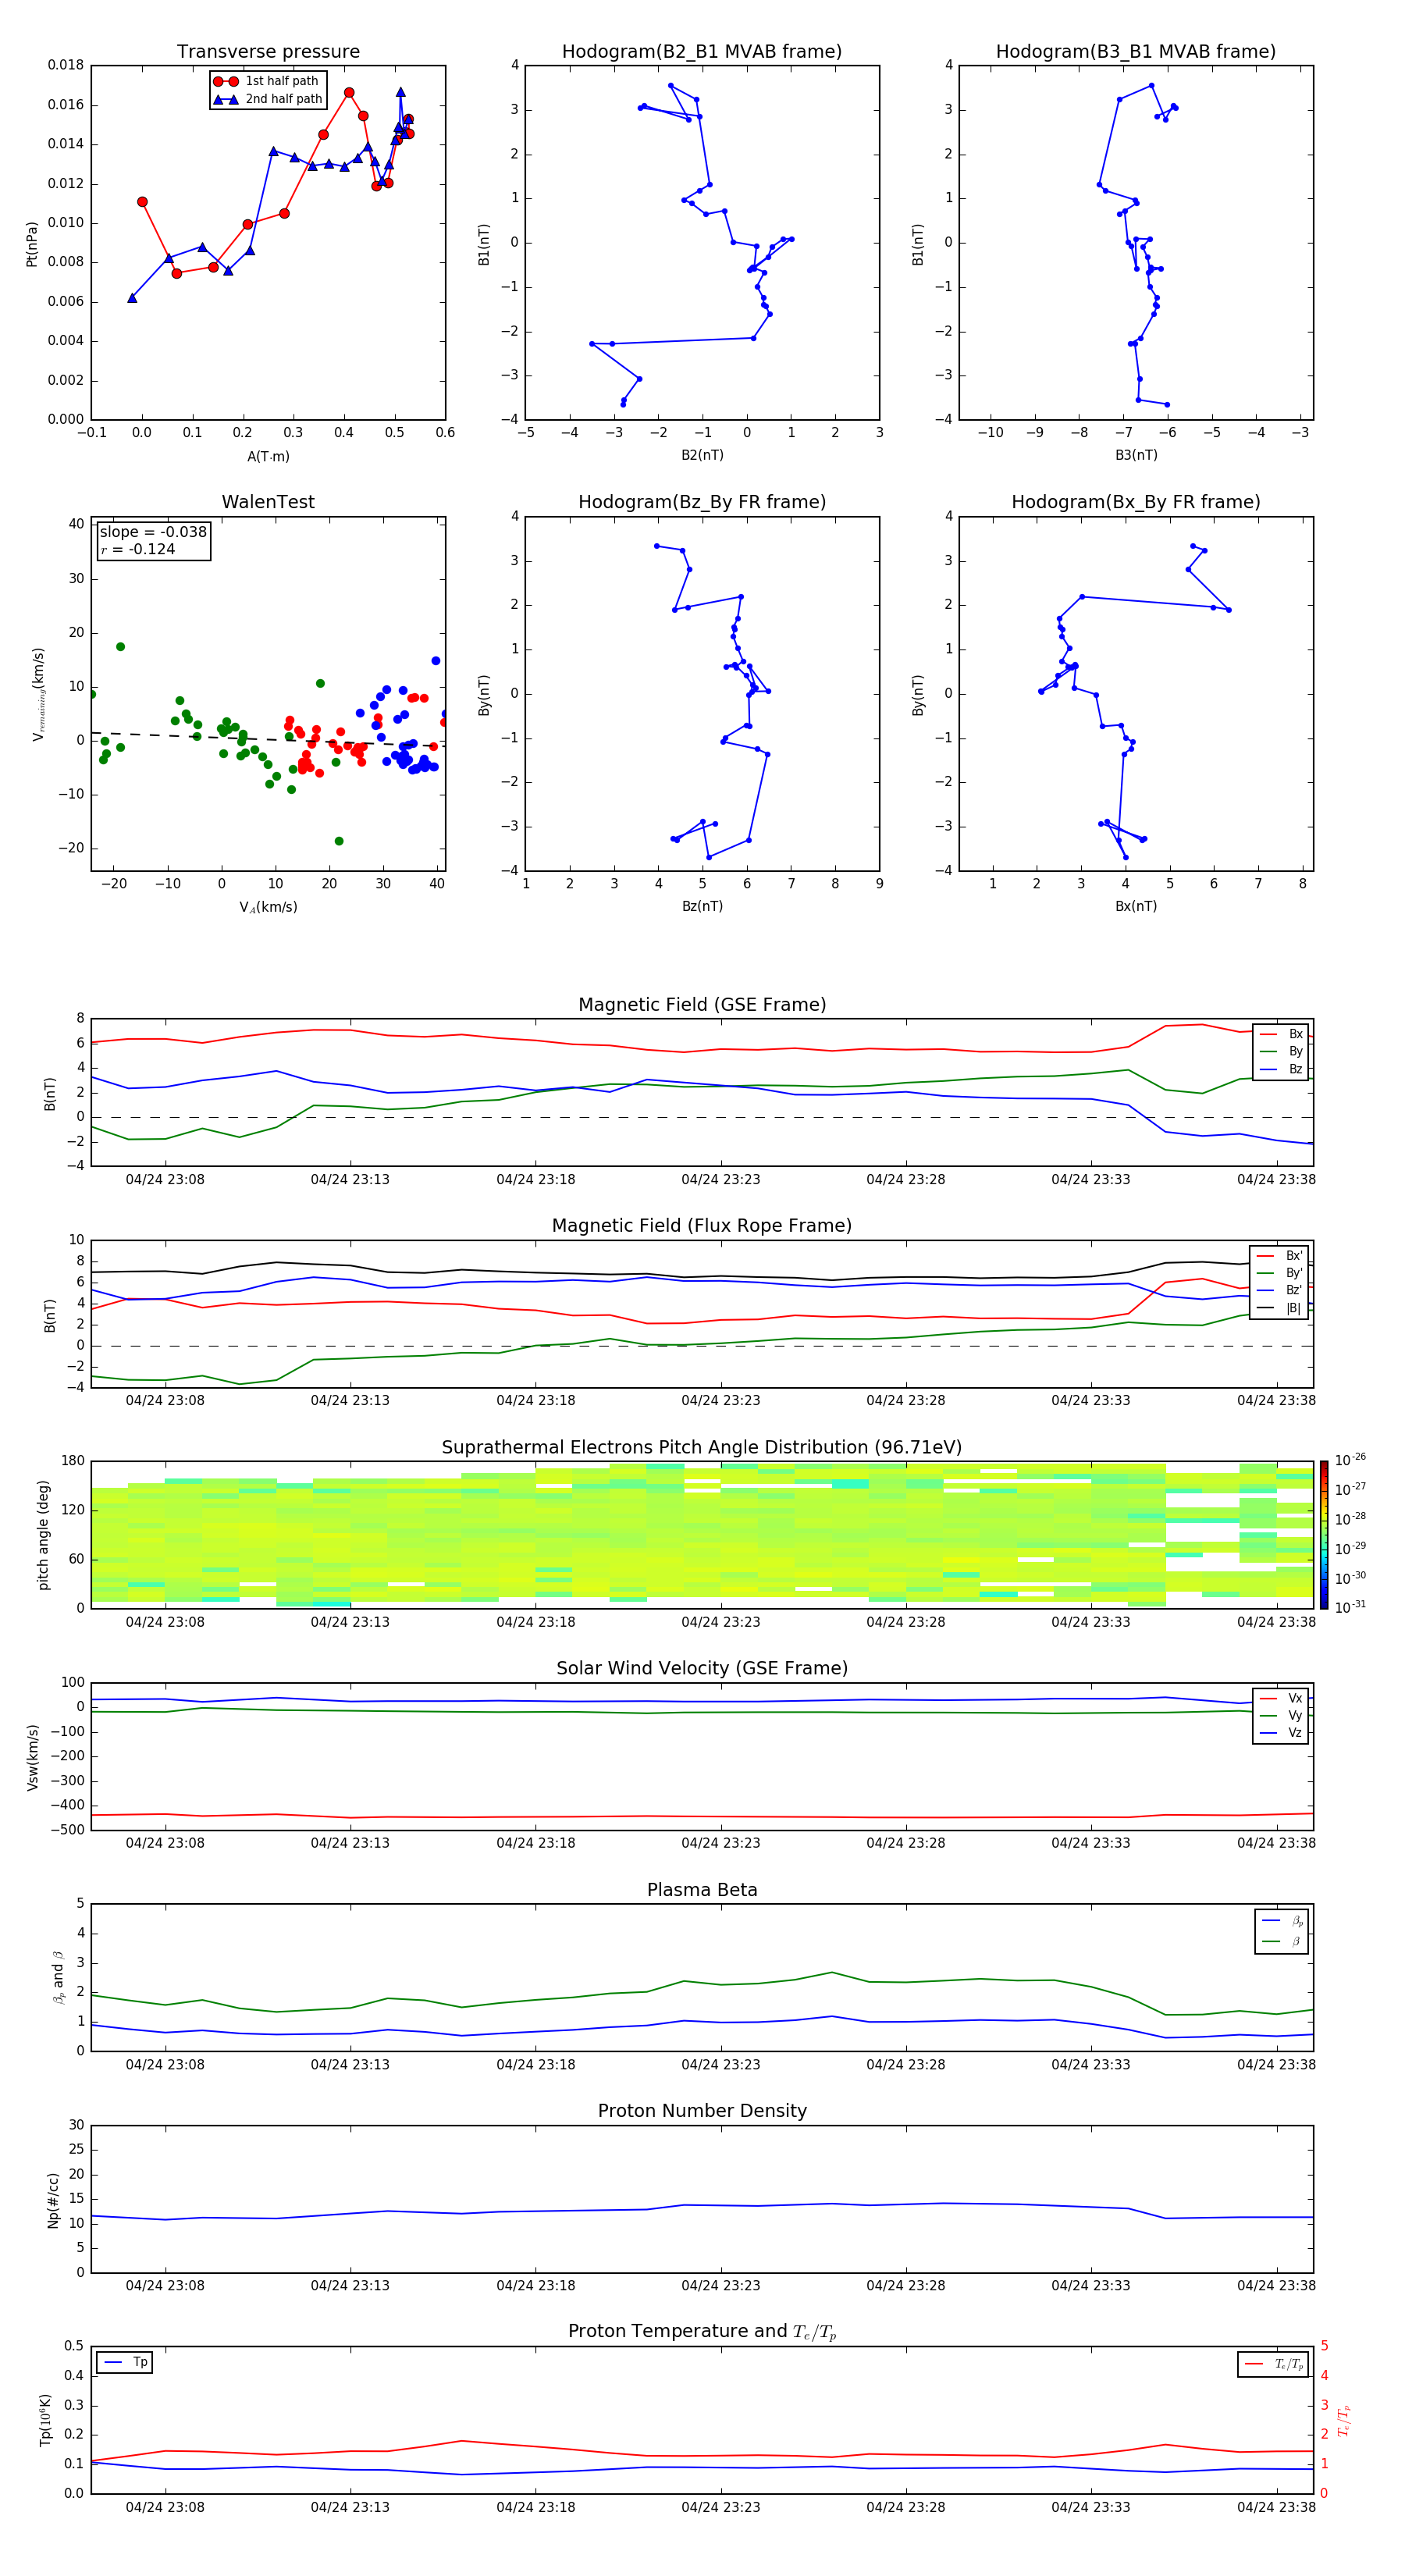Click the red Te/Tp right-side axis label
The width and height of the screenshot is (1405, 2576).
(x=1343, y=2420)
